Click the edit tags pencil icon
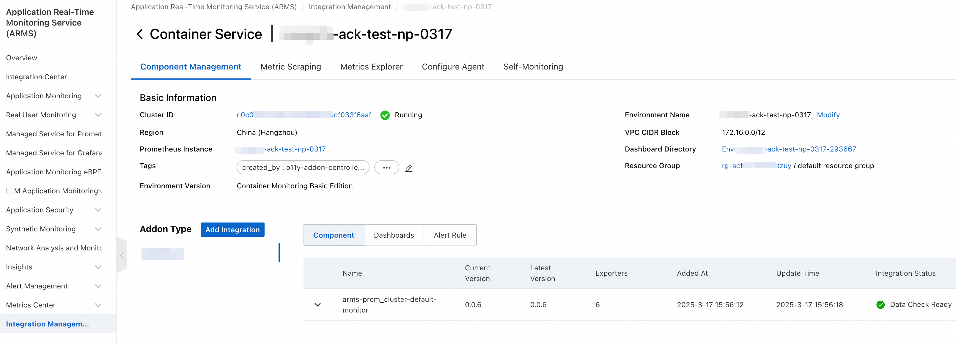 point(409,168)
